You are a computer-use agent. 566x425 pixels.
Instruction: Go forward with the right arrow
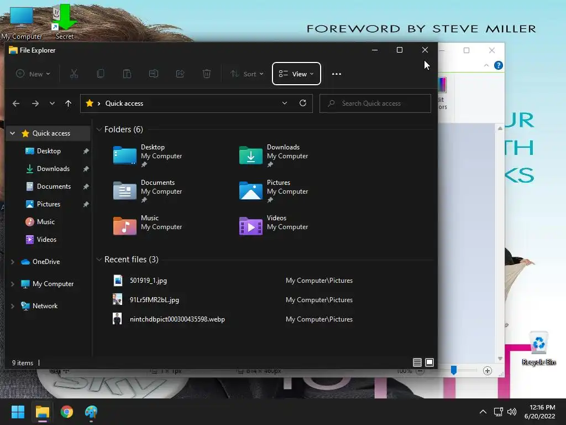click(x=35, y=103)
